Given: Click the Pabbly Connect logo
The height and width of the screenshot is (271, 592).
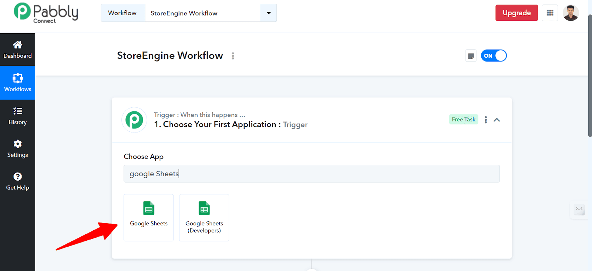Looking at the screenshot, I should 46,13.
